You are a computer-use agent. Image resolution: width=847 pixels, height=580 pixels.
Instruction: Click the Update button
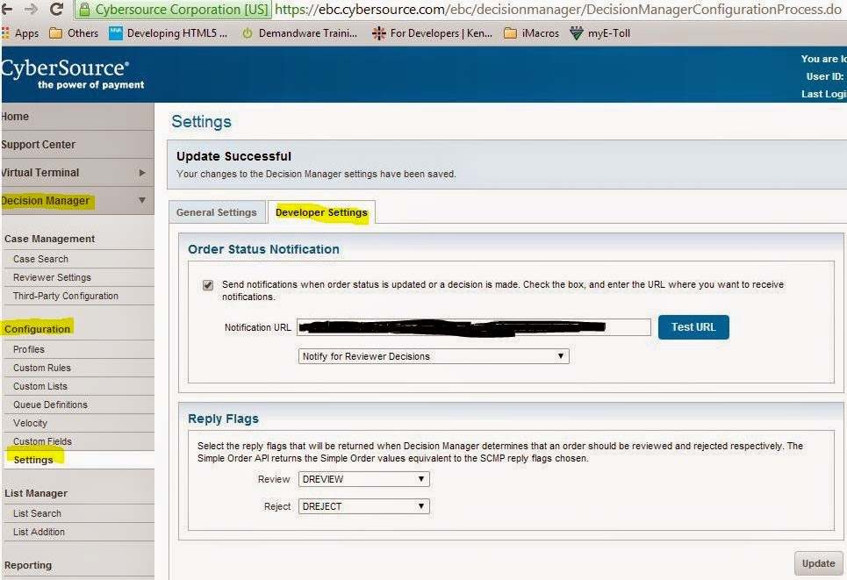pos(818,563)
